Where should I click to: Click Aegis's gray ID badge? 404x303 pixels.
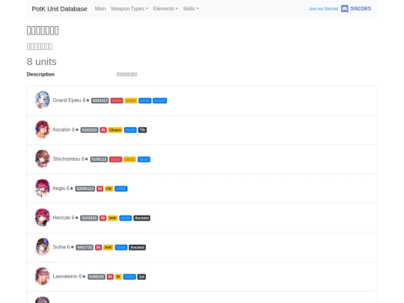[85, 189]
